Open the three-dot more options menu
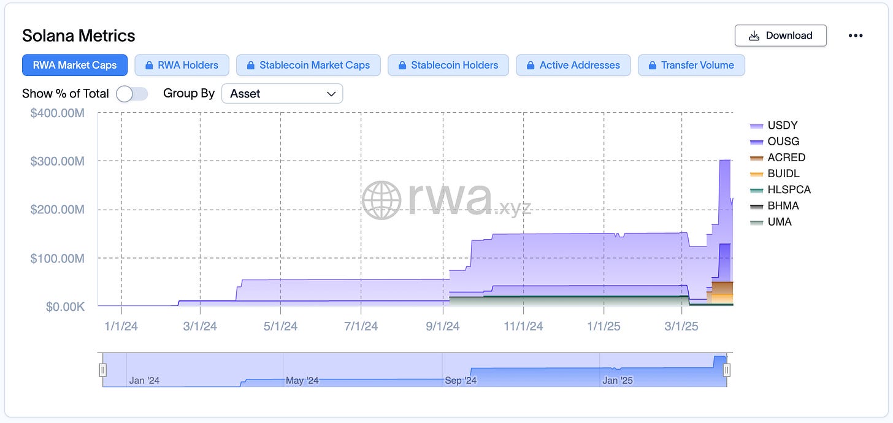The height and width of the screenshot is (423, 893). [x=856, y=36]
